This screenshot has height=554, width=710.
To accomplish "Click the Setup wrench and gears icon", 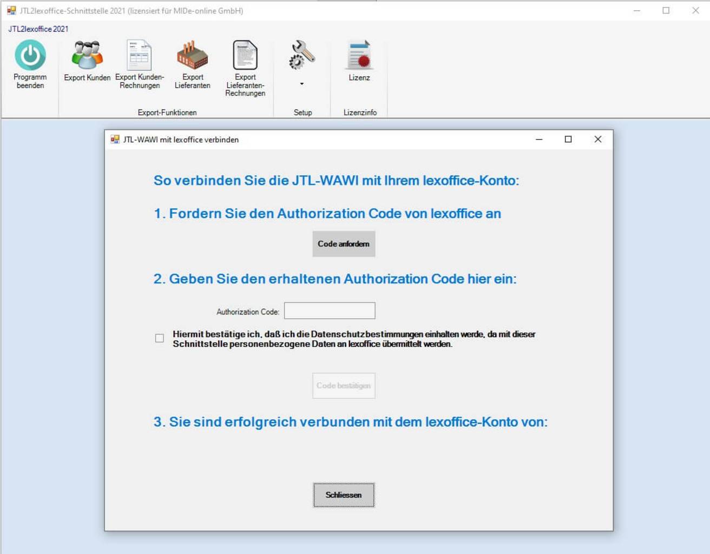I will tap(302, 55).
